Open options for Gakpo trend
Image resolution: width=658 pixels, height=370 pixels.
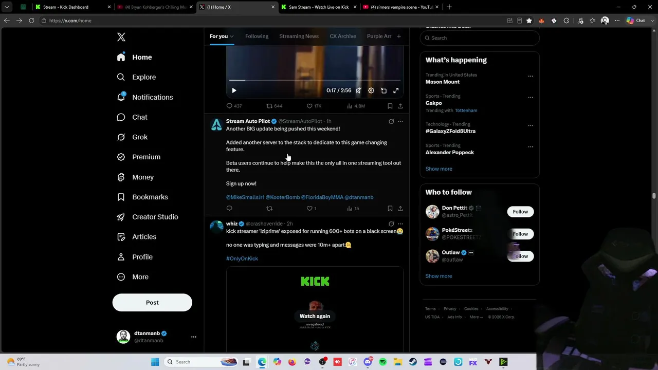pyautogui.click(x=531, y=97)
